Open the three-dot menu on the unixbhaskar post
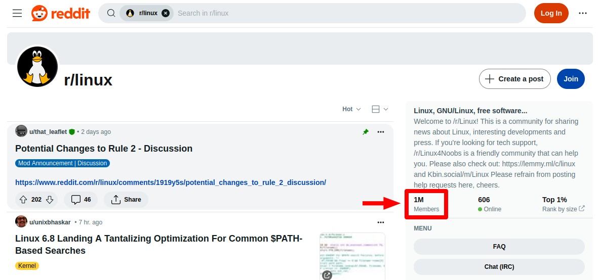 pyautogui.click(x=380, y=222)
